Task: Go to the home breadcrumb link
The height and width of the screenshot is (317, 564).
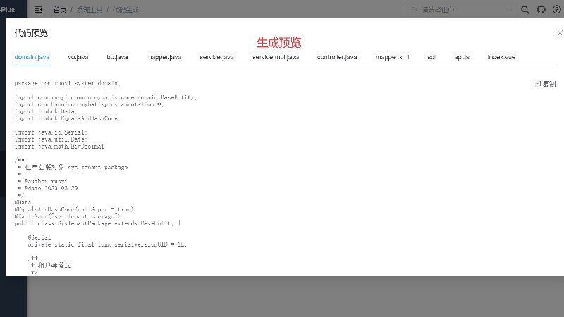Action: point(60,10)
